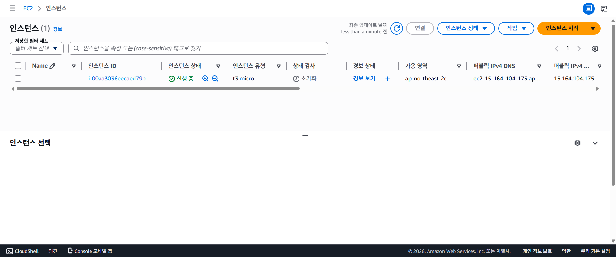Open table preferences gear icon
The width and height of the screenshot is (616, 257).
coord(595,49)
